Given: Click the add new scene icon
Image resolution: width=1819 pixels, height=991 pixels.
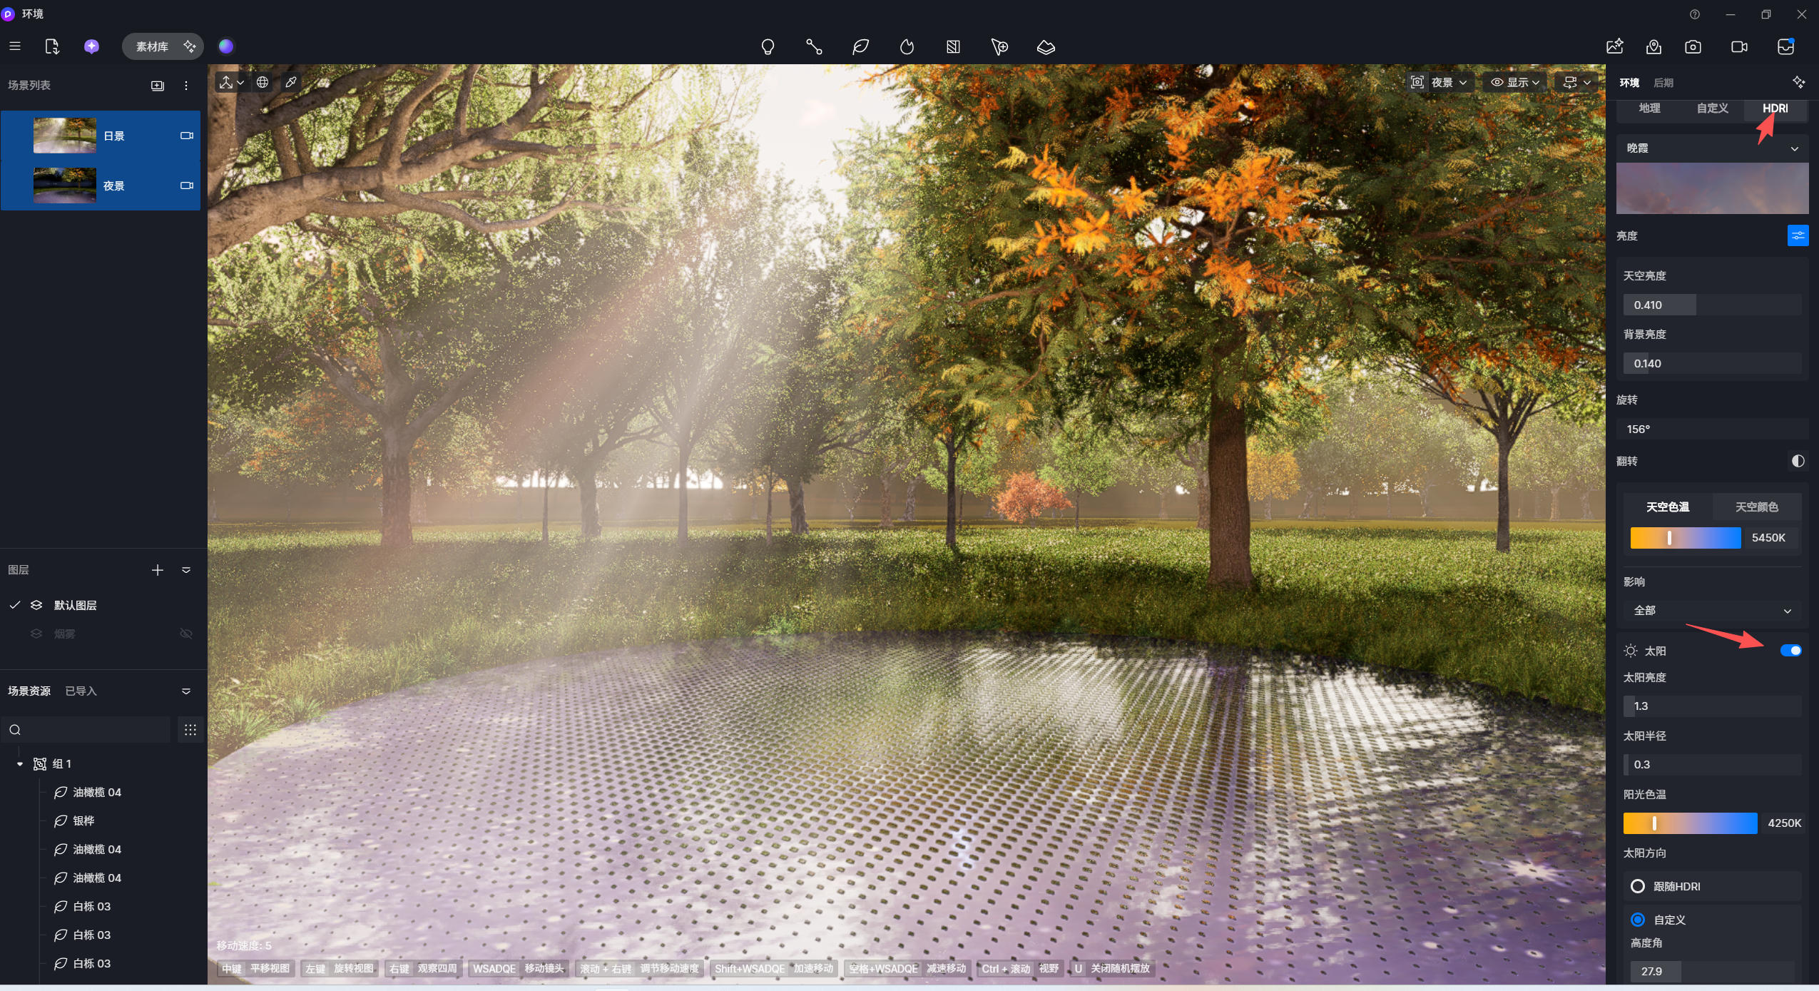Looking at the screenshot, I should 158,86.
